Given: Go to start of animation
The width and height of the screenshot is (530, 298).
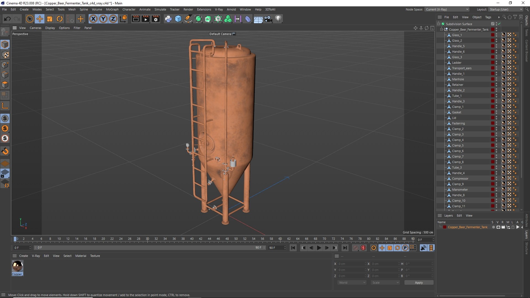Looking at the screenshot, I should (x=293, y=248).
